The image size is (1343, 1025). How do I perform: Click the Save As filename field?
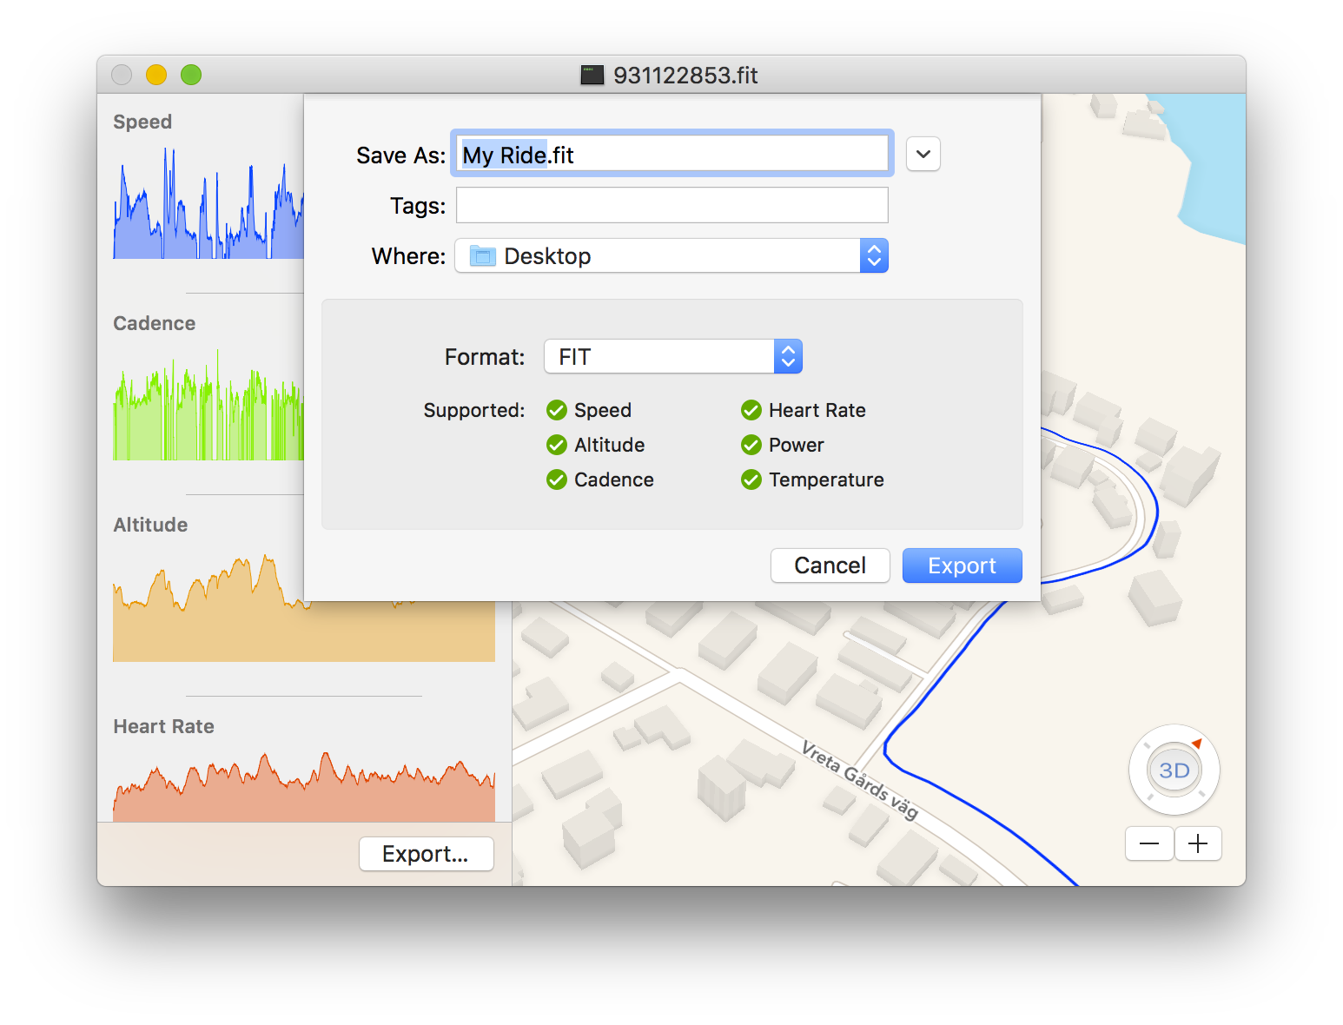tap(671, 155)
